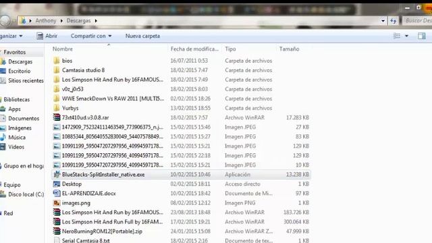Viewport: 432px width, 243px height.
Task: Select the Yurbys folder icon
Action: coord(57,108)
